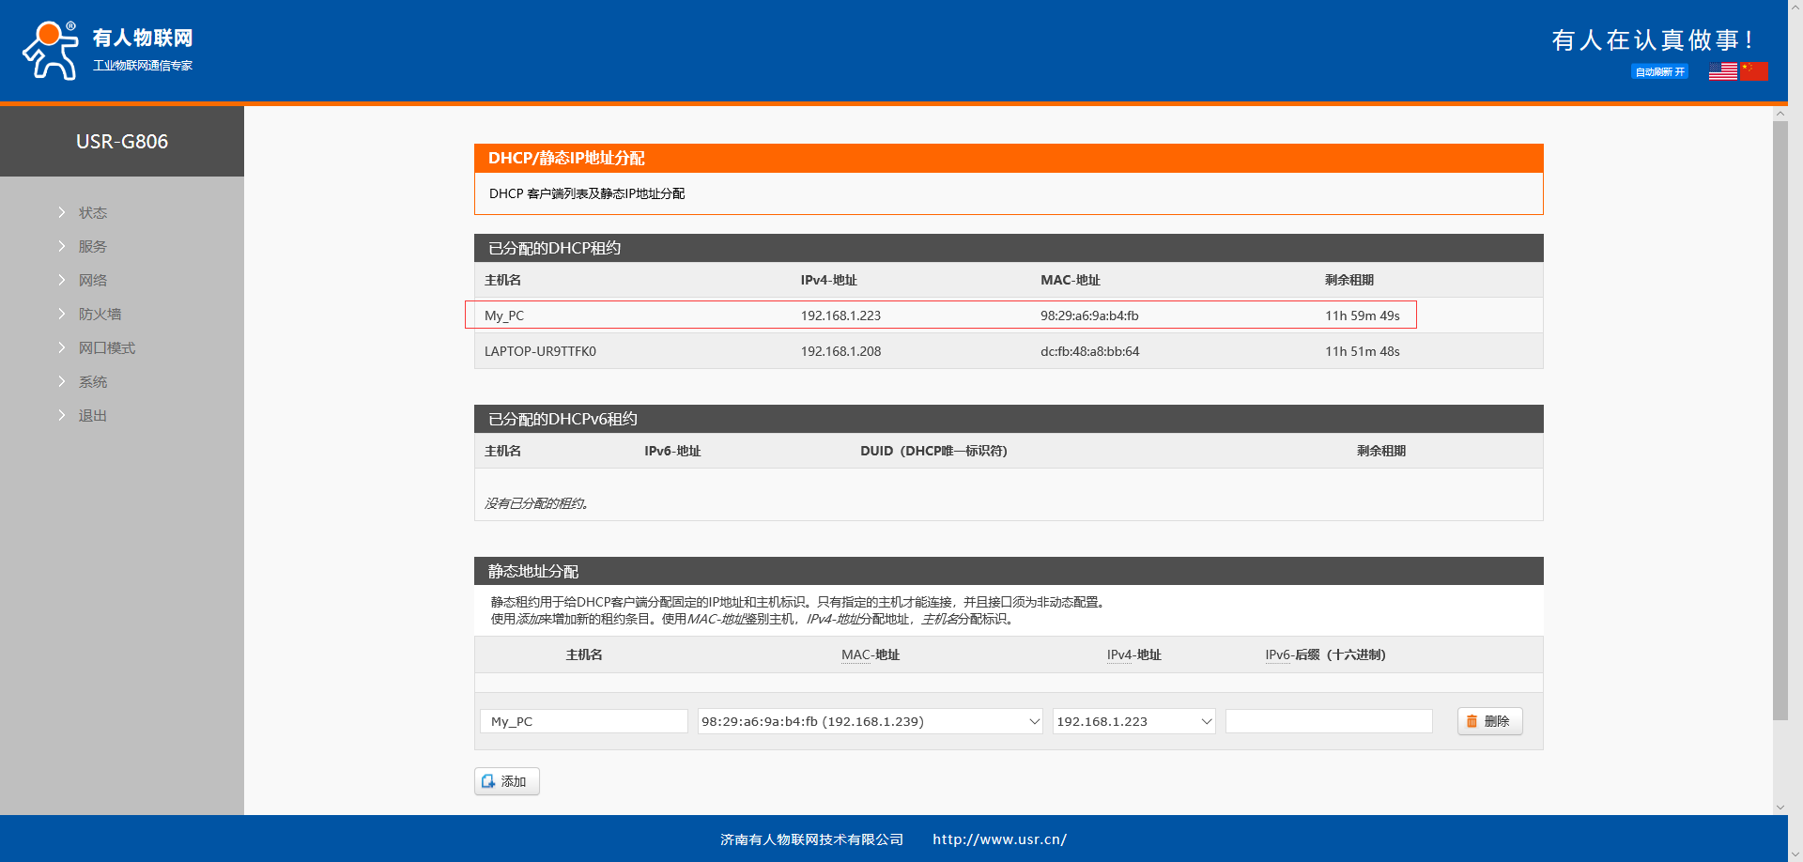The width and height of the screenshot is (1803, 862).
Task: Expand the 状态 sidebar menu
Action: 92,213
